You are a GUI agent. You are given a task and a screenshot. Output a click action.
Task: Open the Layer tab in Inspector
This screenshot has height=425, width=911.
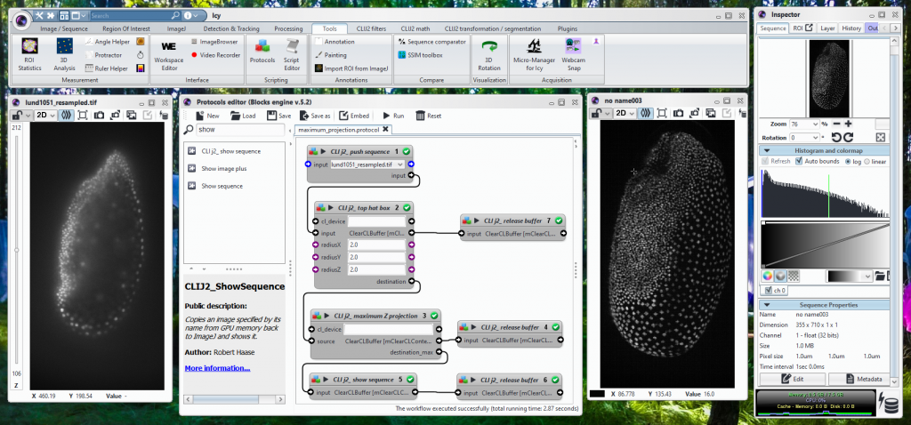[x=827, y=28]
